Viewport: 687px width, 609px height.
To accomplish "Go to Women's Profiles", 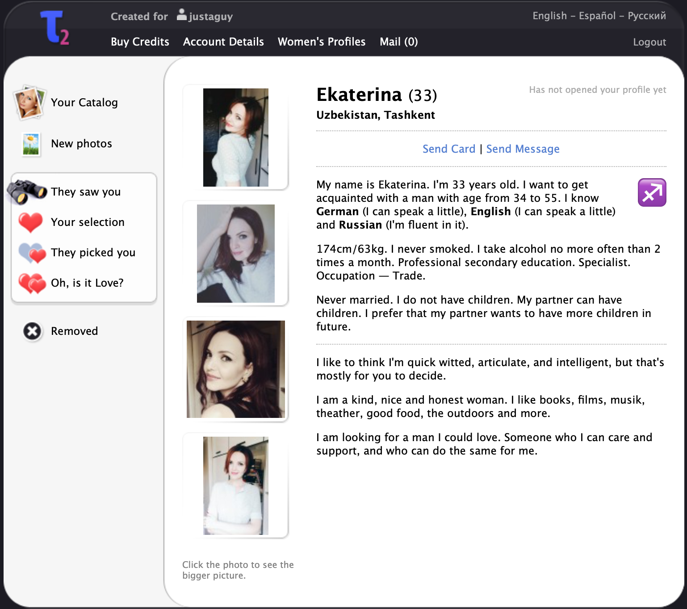I will pyautogui.click(x=322, y=42).
